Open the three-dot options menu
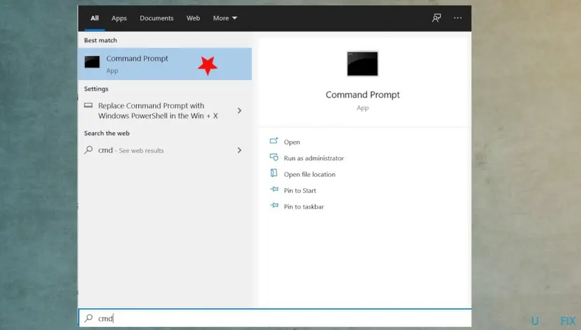This screenshot has height=330, width=581. click(x=458, y=18)
